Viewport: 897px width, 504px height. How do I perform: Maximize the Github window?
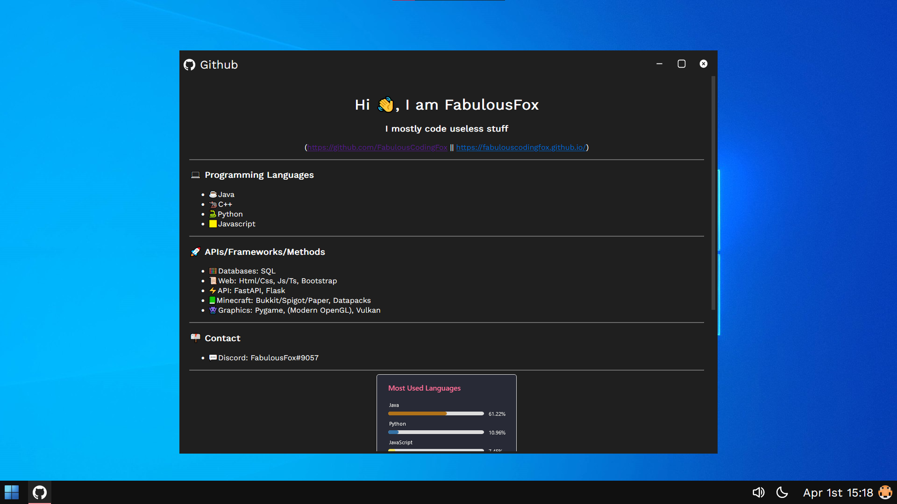[x=682, y=64]
